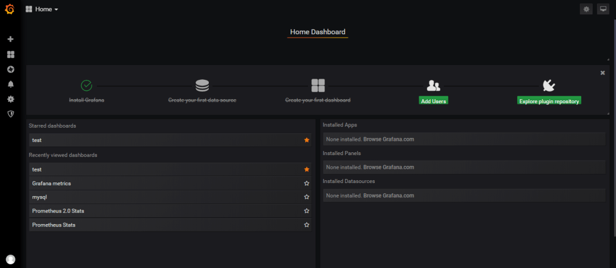Click Create your first dashboard link

click(x=318, y=100)
